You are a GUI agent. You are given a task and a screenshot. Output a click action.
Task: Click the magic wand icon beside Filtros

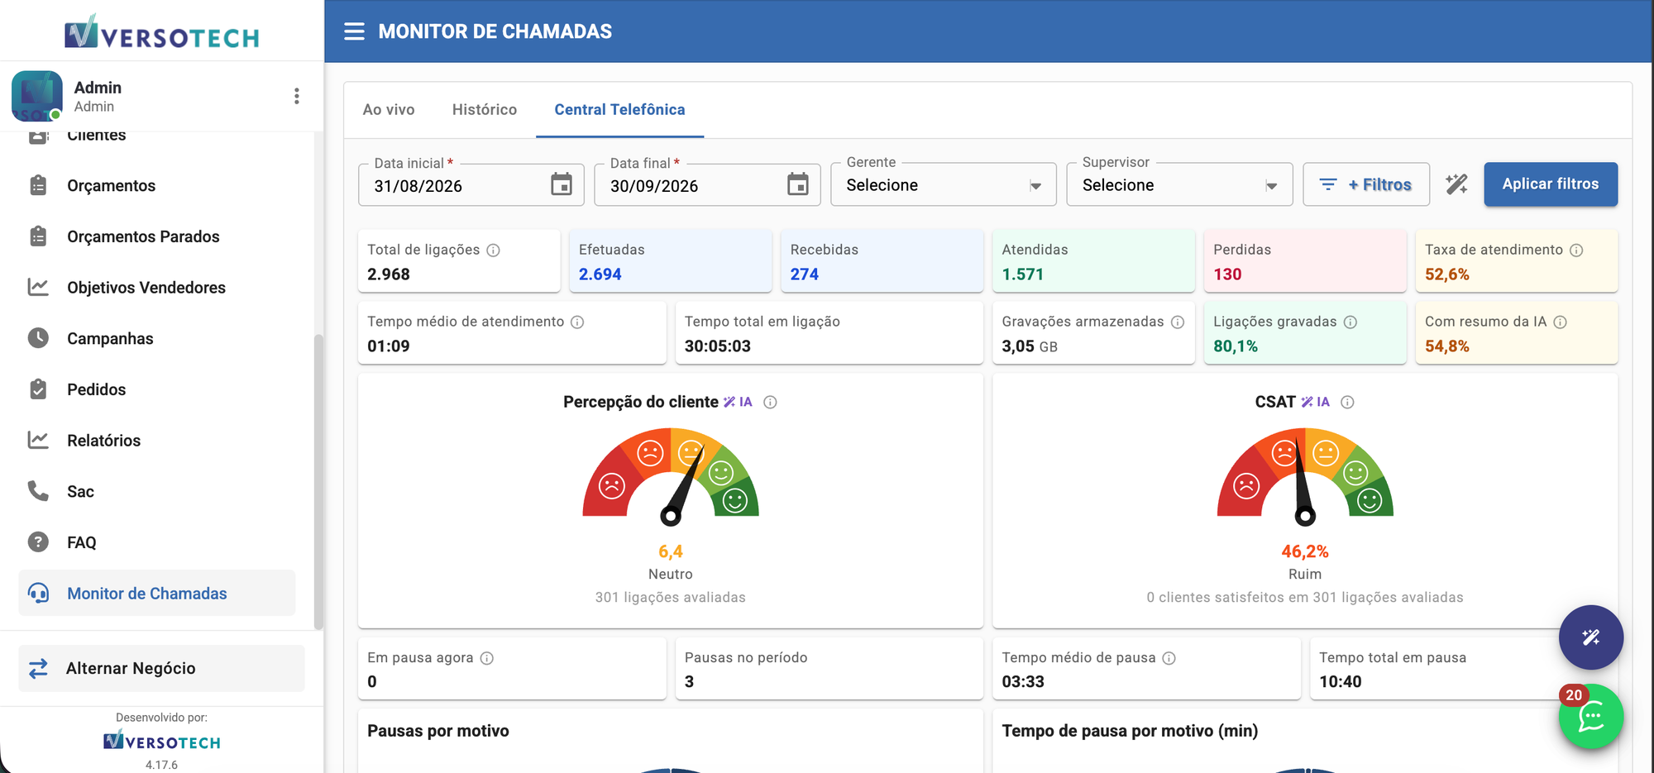[1456, 184]
